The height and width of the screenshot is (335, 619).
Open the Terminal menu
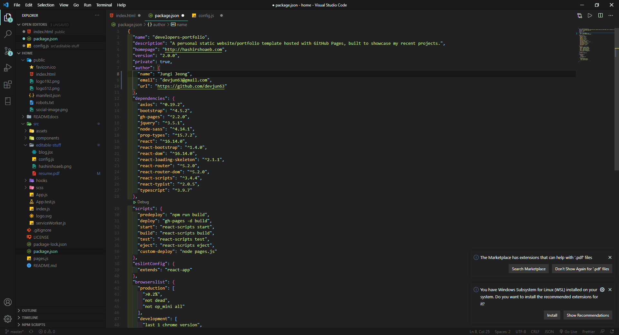pos(104,5)
